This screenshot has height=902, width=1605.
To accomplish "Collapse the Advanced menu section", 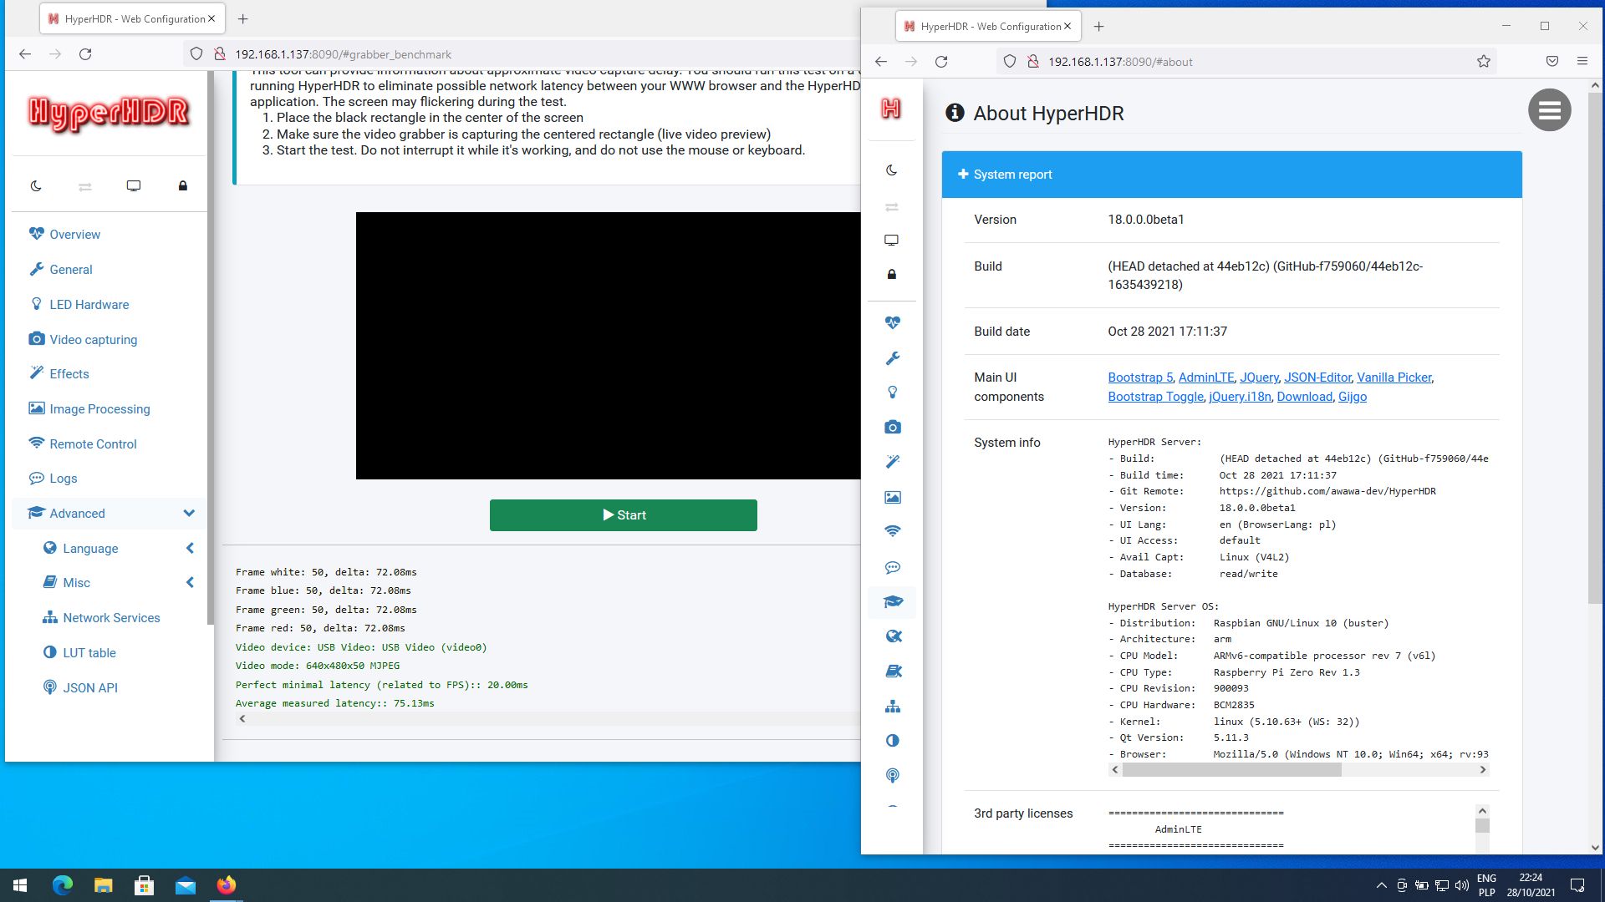I will pos(109,514).
